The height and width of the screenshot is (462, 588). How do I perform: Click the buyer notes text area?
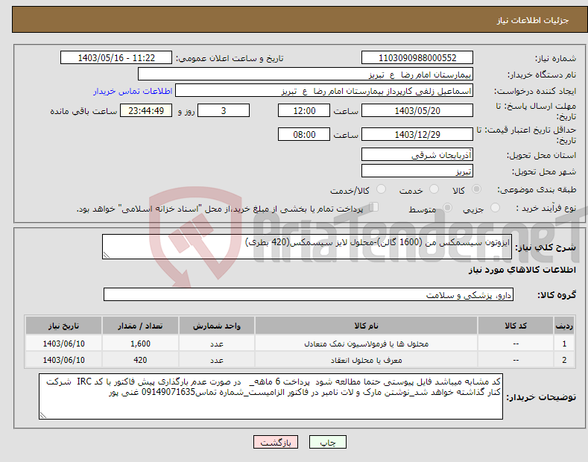coord(271,396)
